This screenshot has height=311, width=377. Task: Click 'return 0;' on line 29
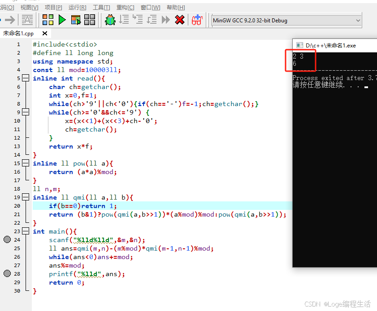(x=67, y=282)
